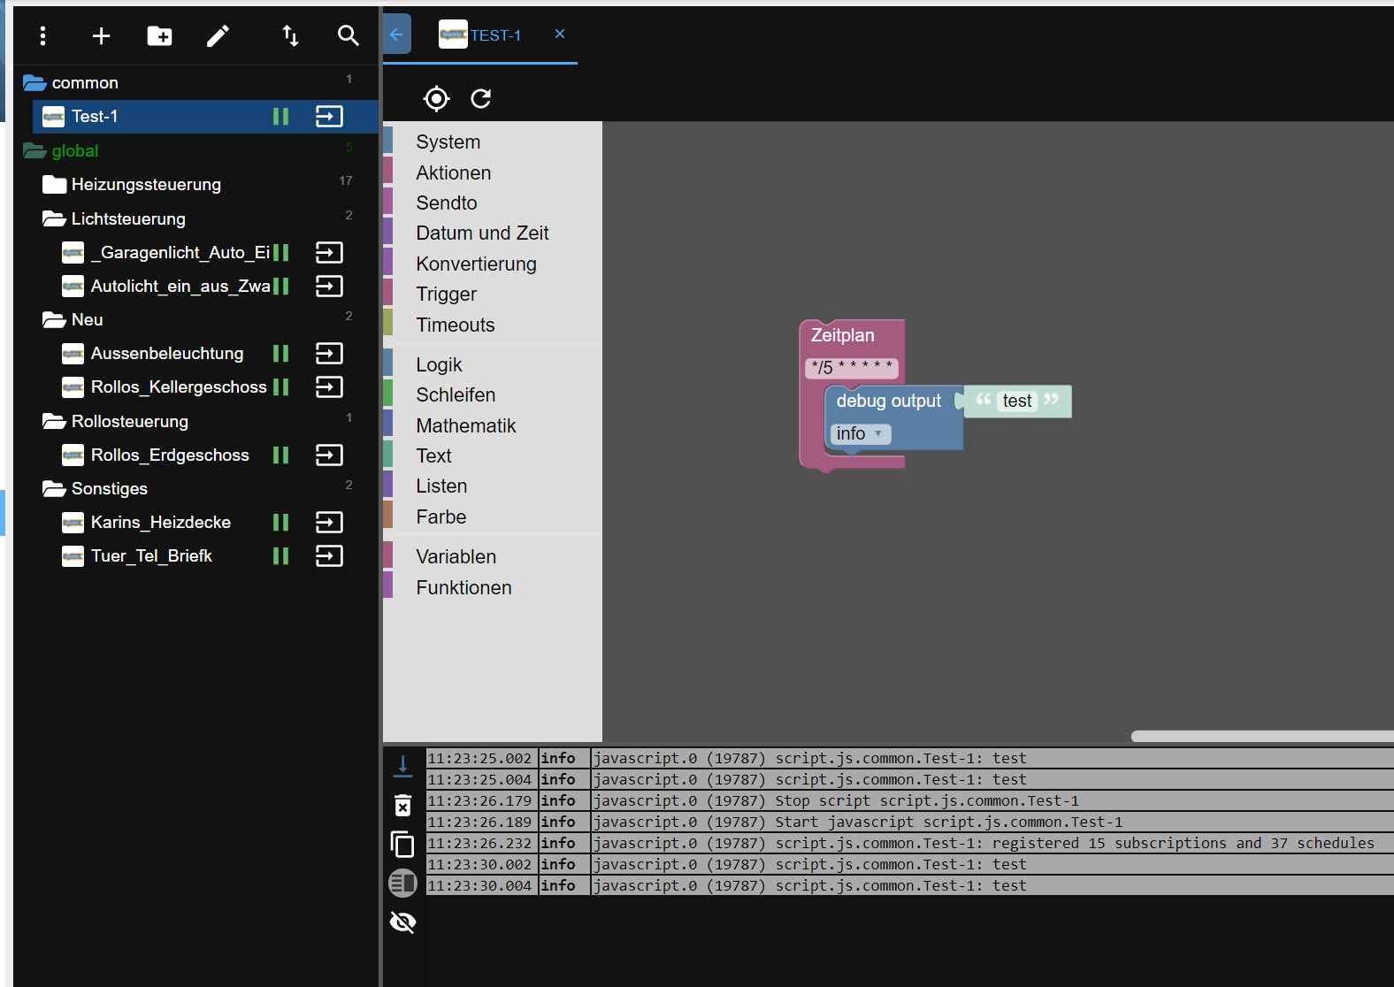Click the locate block target icon
This screenshot has height=987, width=1394.
coord(436,98)
